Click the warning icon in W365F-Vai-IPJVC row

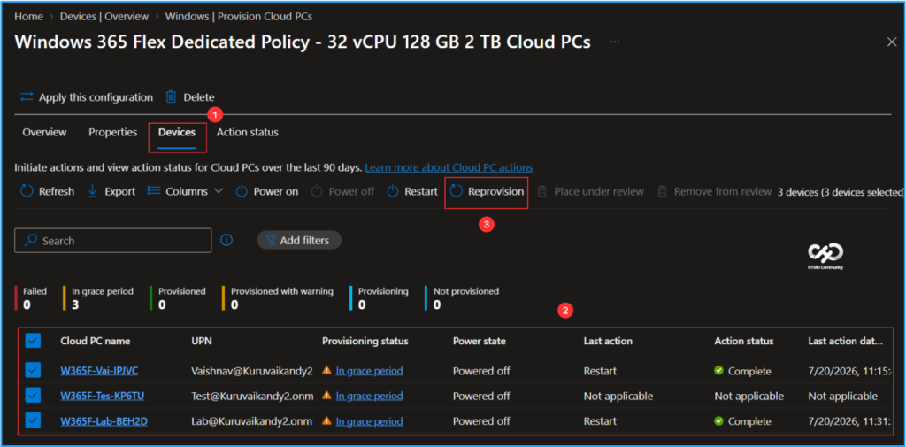click(327, 370)
